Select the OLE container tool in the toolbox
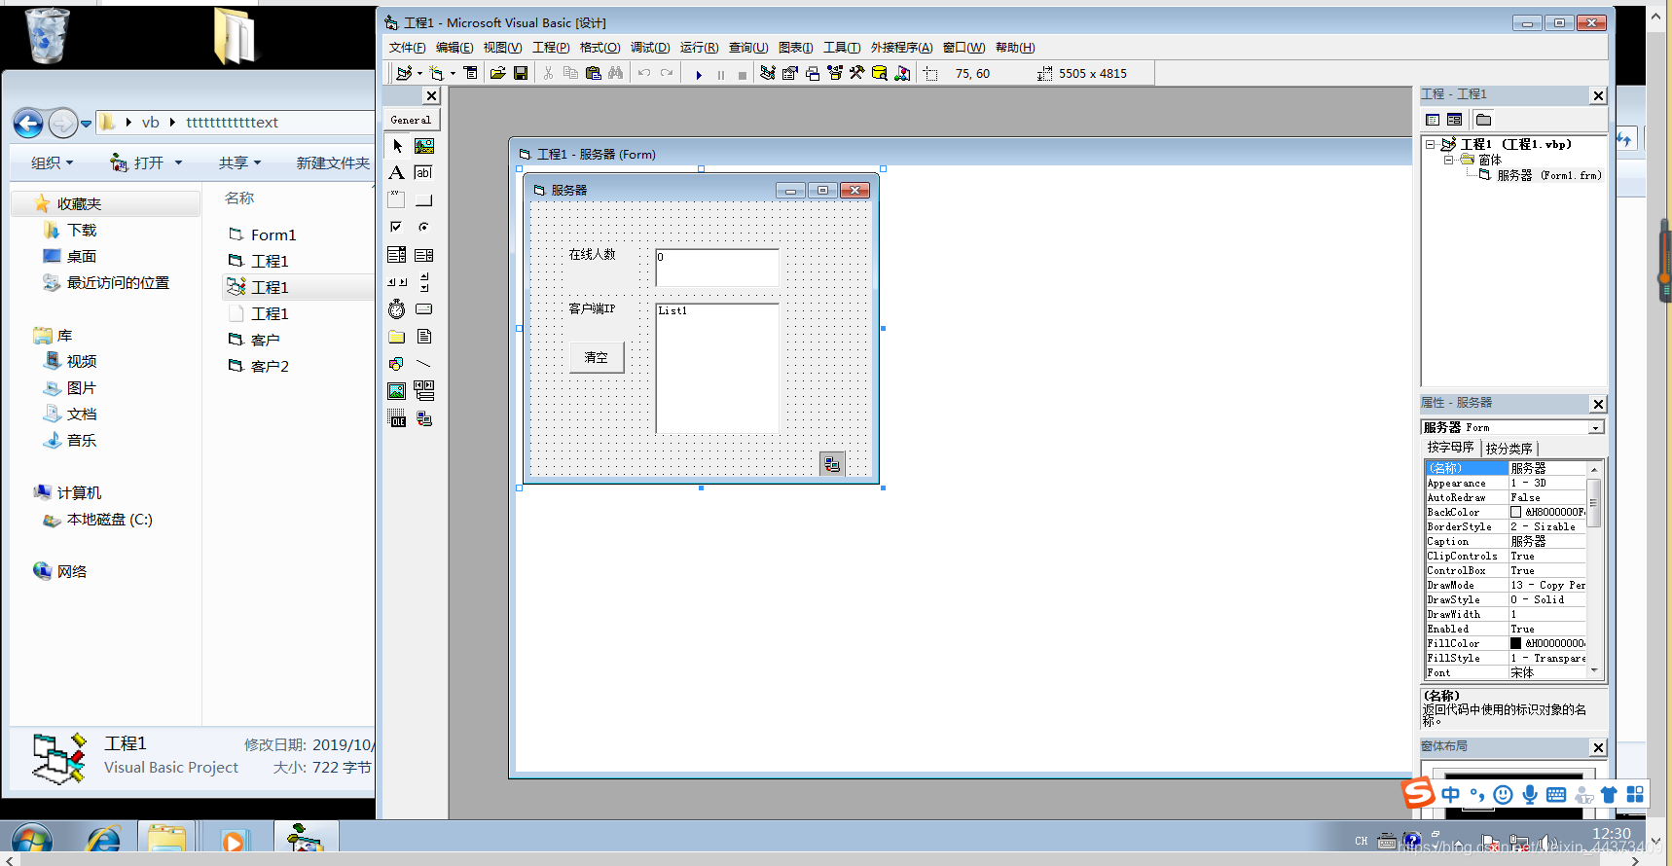The height and width of the screenshot is (866, 1672). [397, 418]
